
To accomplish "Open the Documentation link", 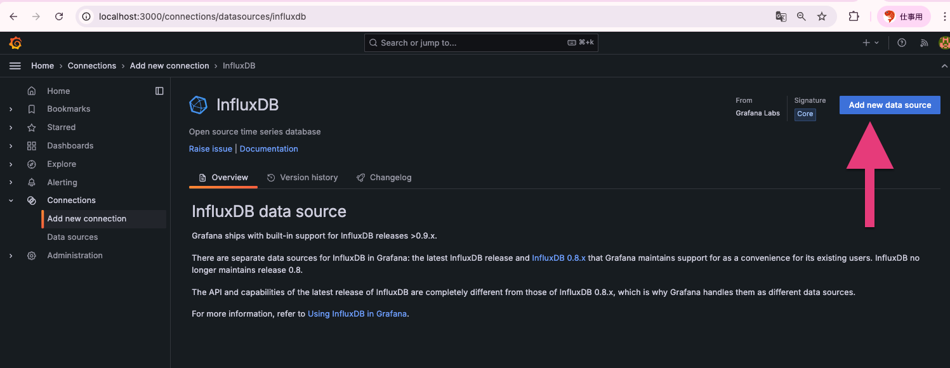I will (x=268, y=149).
